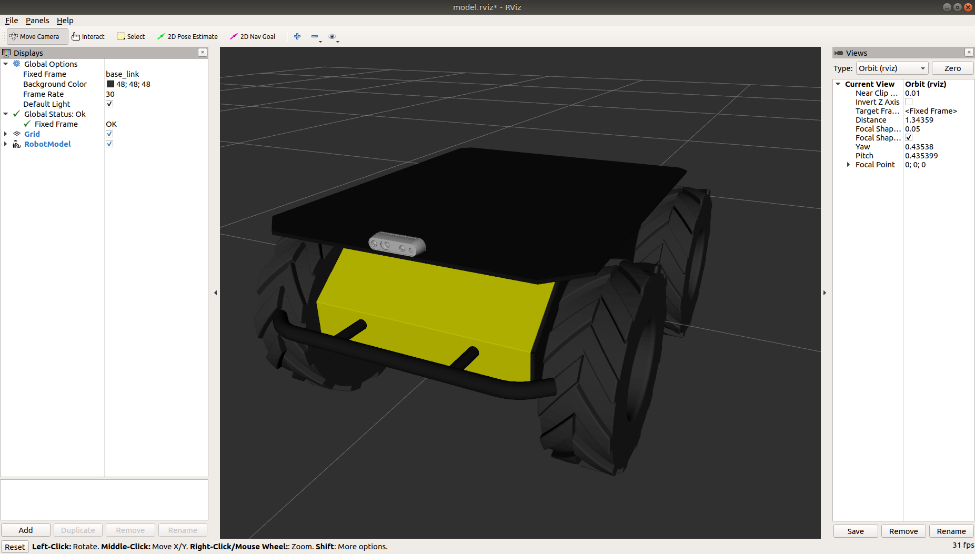Click the Add display button
Viewport: 975px width, 554px height.
coord(26,530)
